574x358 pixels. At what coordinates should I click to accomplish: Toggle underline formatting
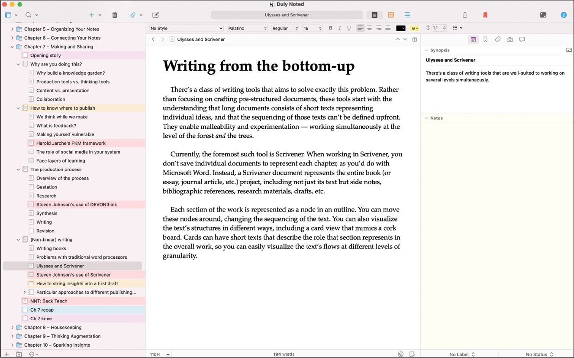(x=349, y=28)
